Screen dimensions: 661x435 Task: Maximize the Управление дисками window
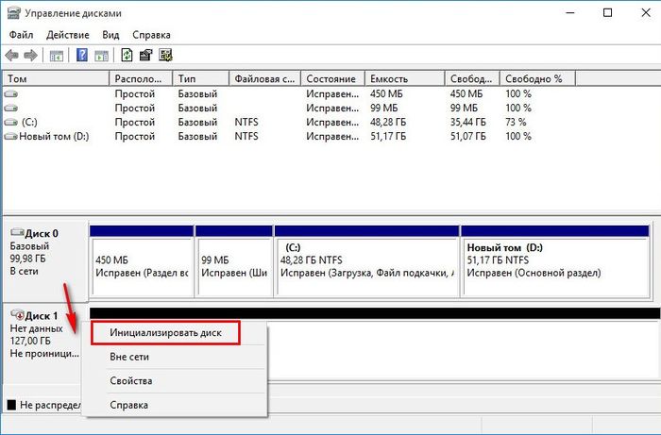(607, 13)
